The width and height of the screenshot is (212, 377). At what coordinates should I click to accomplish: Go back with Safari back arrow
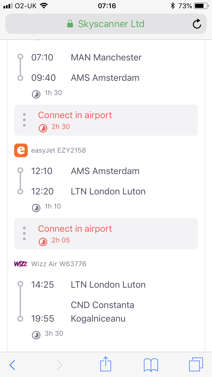(x=12, y=365)
